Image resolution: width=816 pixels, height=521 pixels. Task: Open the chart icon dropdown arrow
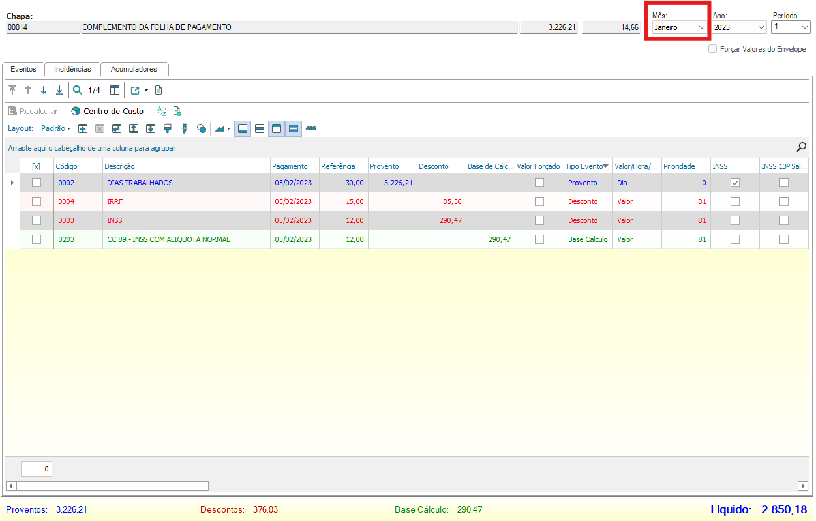click(229, 129)
